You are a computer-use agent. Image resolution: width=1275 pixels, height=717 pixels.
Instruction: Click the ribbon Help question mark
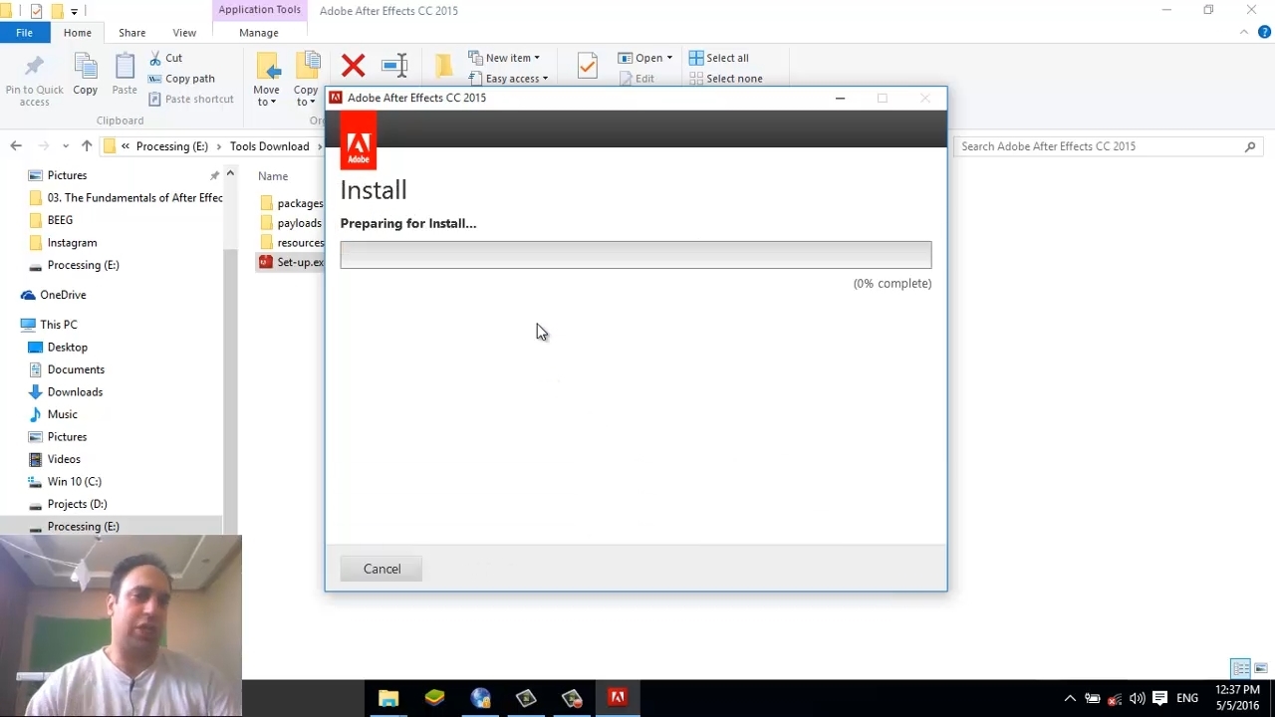pyautogui.click(x=1264, y=33)
